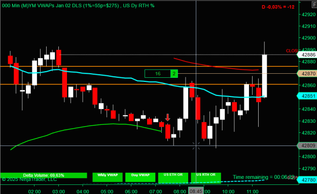Click the 42800 price axis label
The width and height of the screenshot is (317, 194).
[308, 156]
